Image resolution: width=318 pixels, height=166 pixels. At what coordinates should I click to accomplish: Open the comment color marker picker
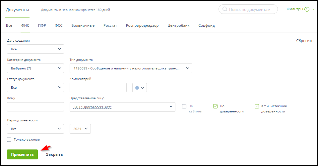[x=139, y=88]
